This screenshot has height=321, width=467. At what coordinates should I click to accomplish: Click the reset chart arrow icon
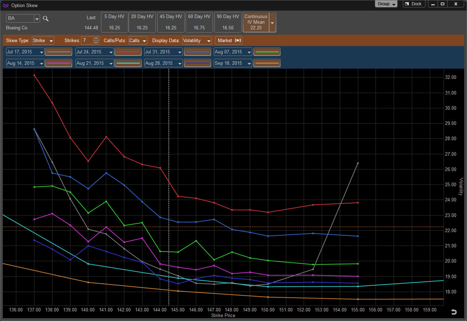pos(454,312)
